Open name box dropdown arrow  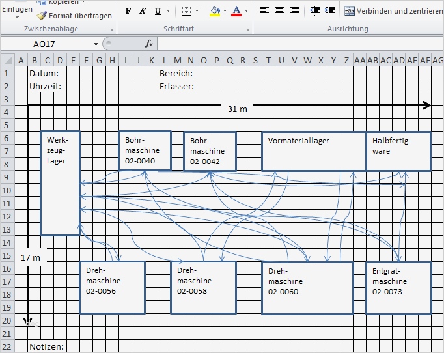point(96,44)
